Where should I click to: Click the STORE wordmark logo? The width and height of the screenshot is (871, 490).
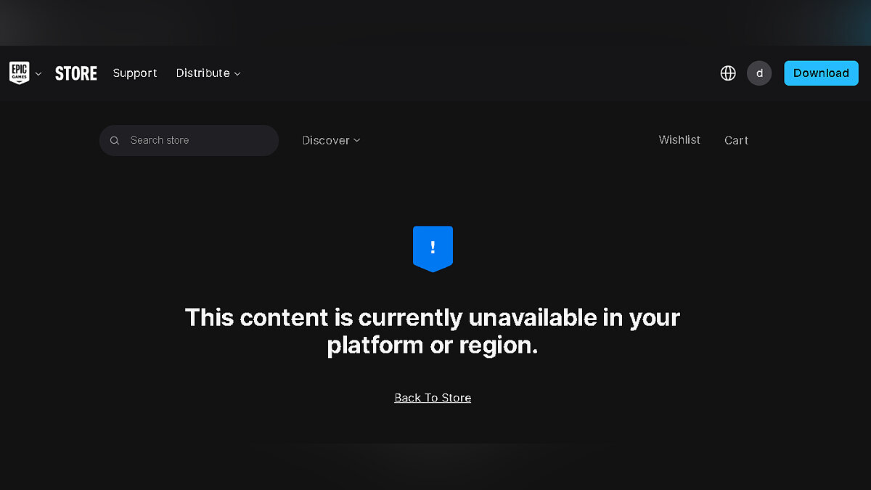[x=76, y=73]
